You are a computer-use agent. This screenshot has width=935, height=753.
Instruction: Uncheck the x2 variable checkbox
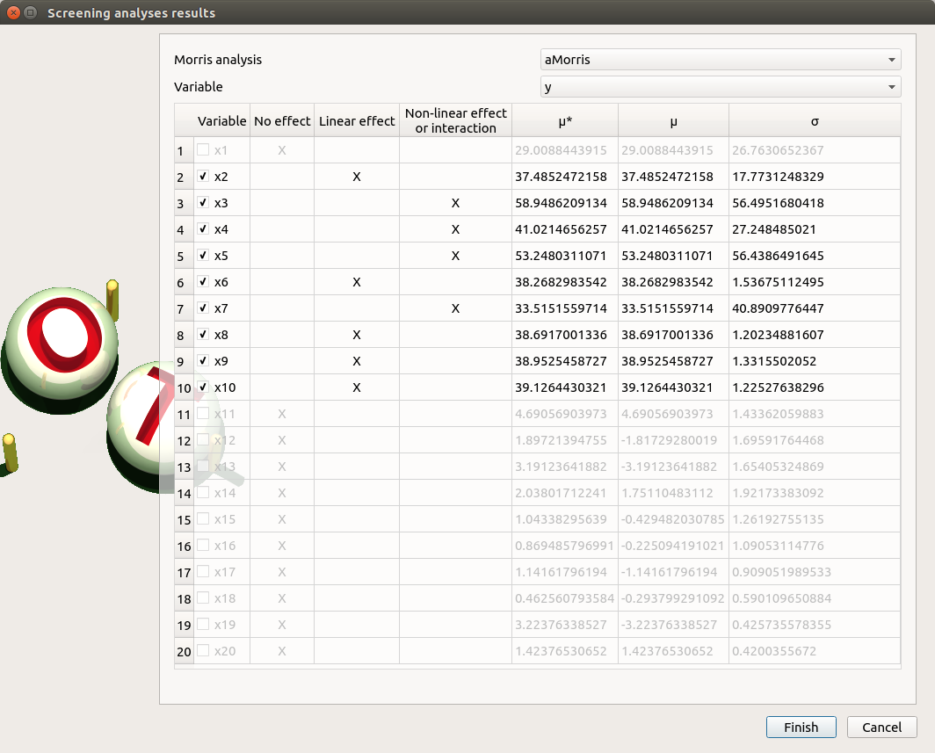(204, 177)
